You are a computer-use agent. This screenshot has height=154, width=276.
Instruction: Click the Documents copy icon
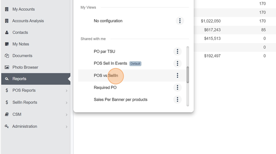[x=7, y=56]
